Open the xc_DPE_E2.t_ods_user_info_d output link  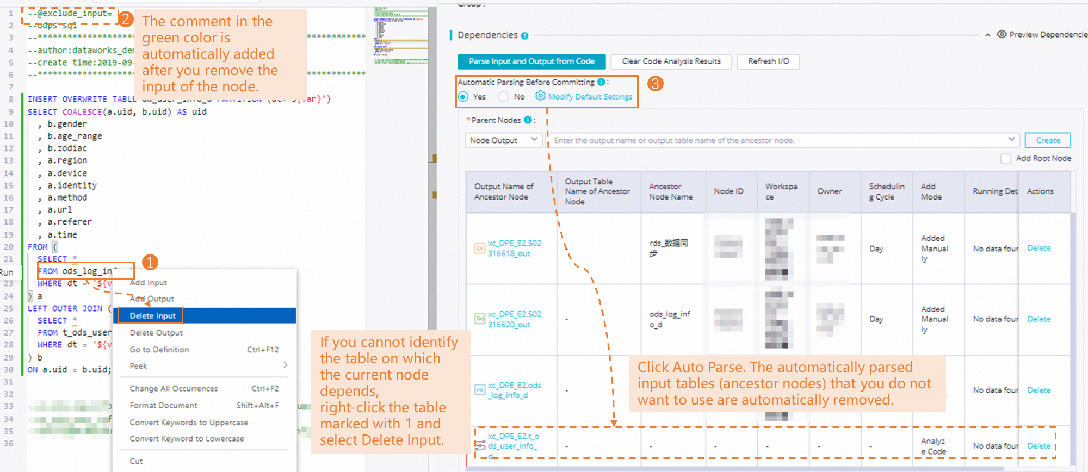point(514,446)
